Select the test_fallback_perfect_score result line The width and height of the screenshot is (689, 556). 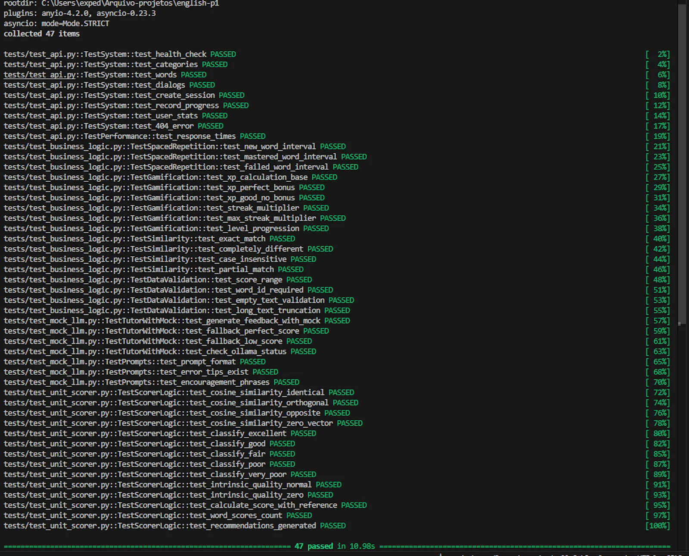pos(166,331)
